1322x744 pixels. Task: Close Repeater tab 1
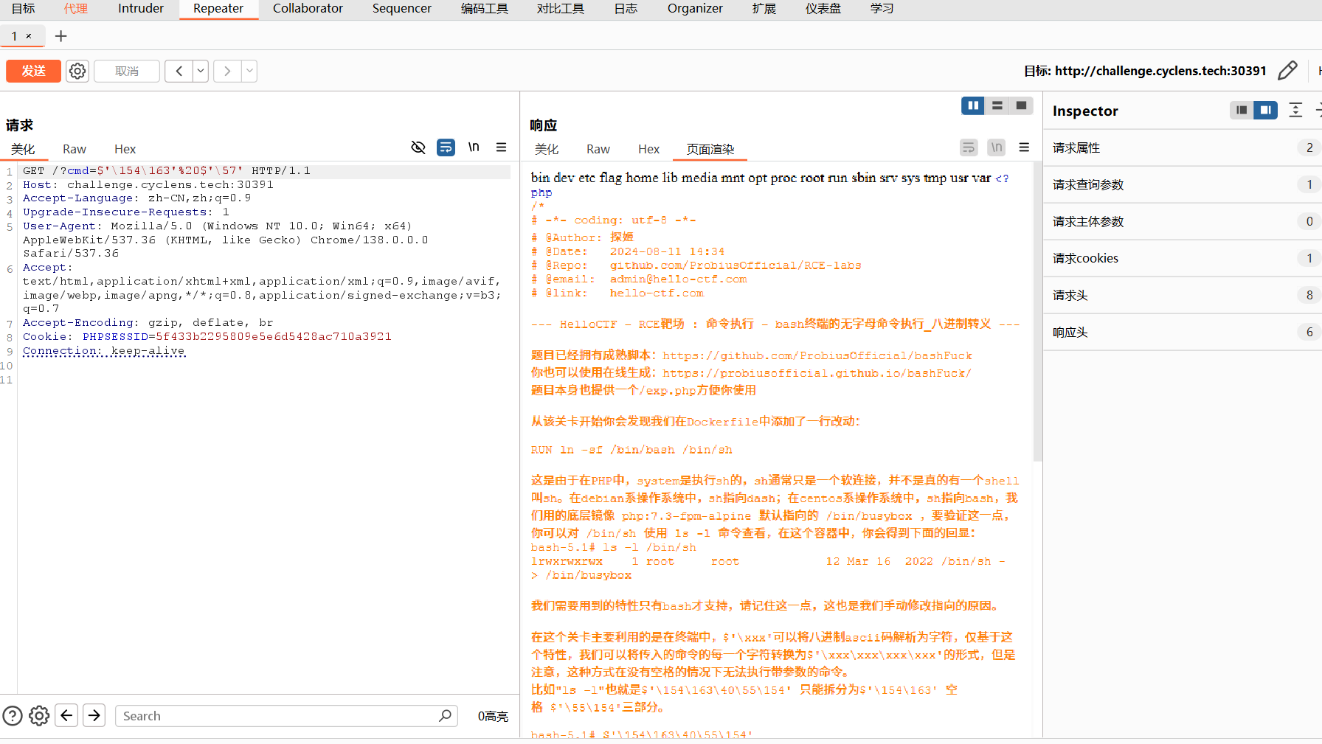29,36
